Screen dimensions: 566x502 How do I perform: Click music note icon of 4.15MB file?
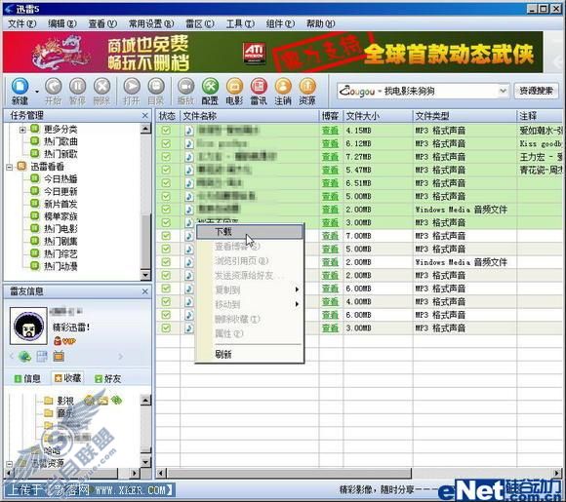pyautogui.click(x=189, y=131)
